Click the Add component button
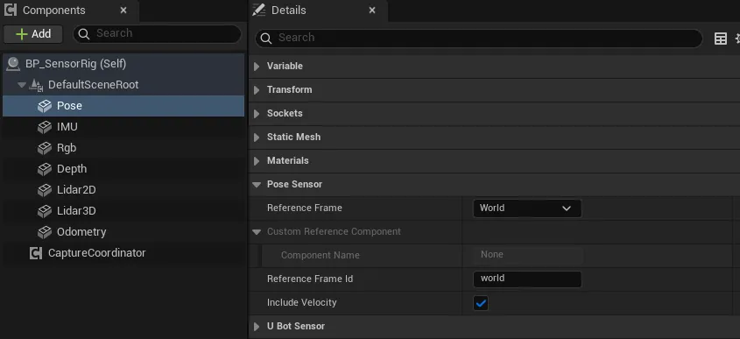 pos(33,34)
